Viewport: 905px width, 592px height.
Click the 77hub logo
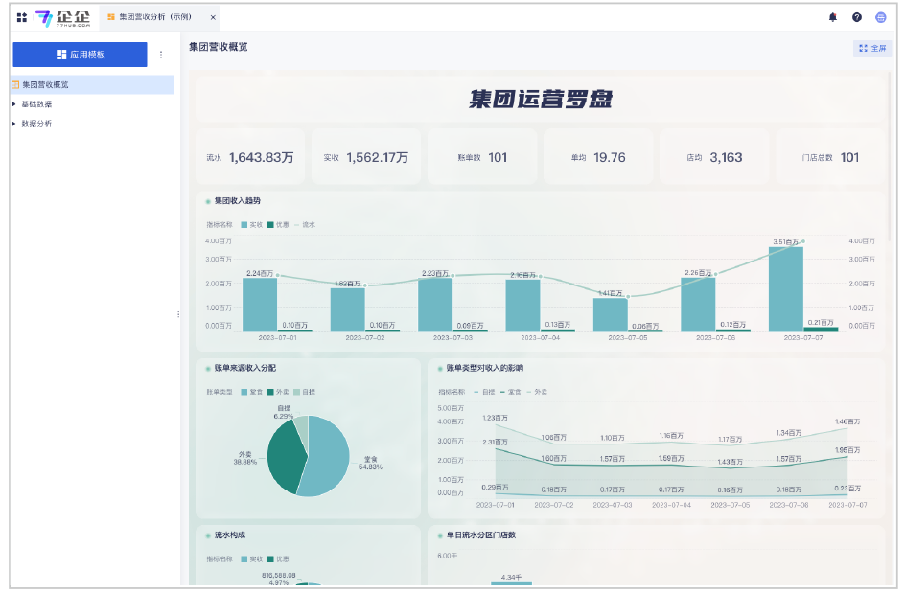[x=63, y=17]
